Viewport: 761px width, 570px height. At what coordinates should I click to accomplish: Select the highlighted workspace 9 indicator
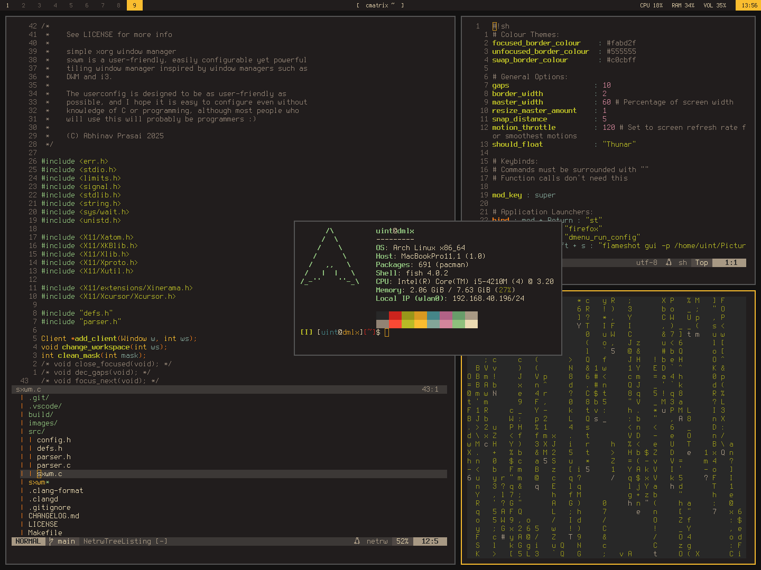(x=134, y=5)
